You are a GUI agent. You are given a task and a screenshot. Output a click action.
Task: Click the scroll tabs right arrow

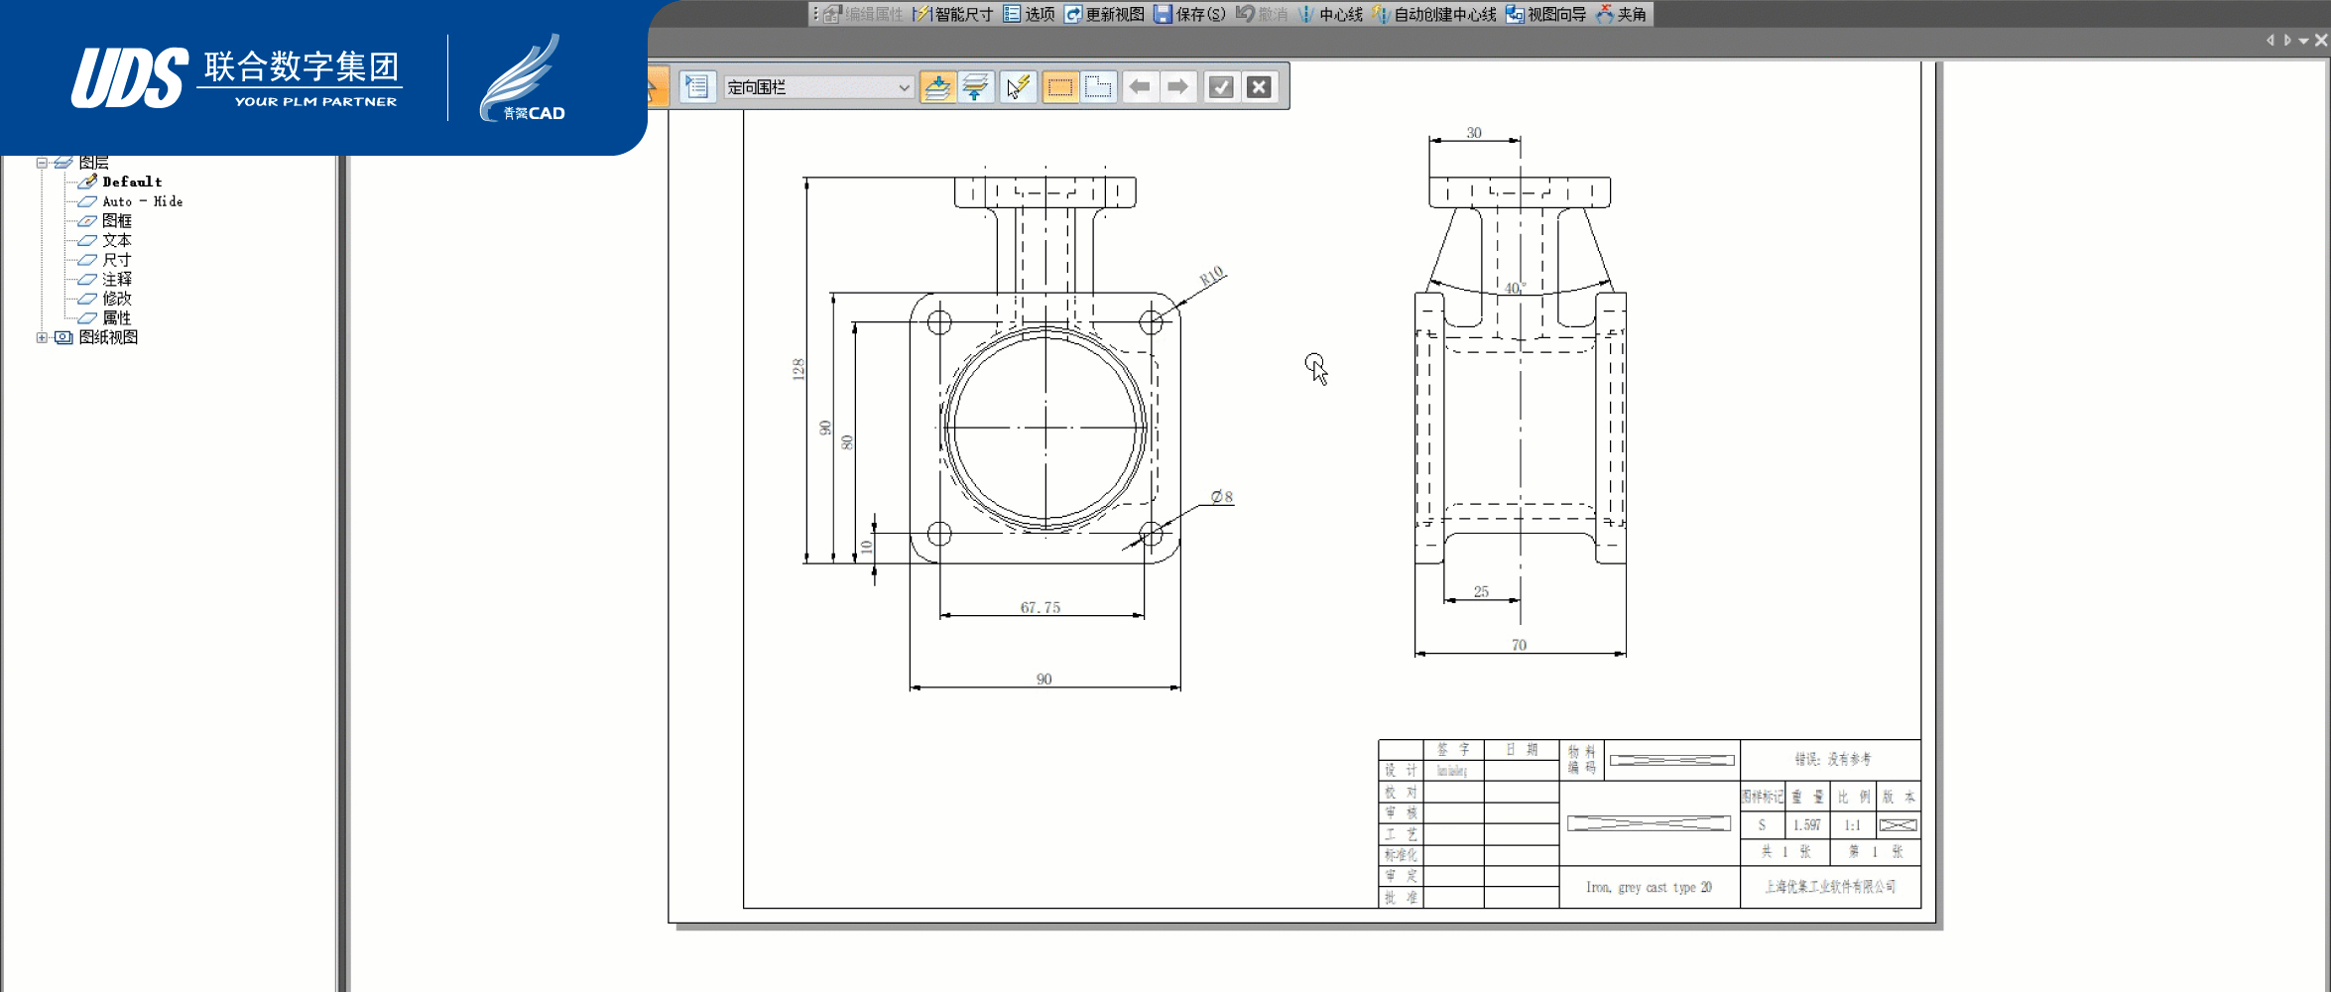coord(2287,41)
